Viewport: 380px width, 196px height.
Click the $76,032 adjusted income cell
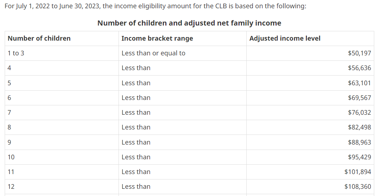359,113
